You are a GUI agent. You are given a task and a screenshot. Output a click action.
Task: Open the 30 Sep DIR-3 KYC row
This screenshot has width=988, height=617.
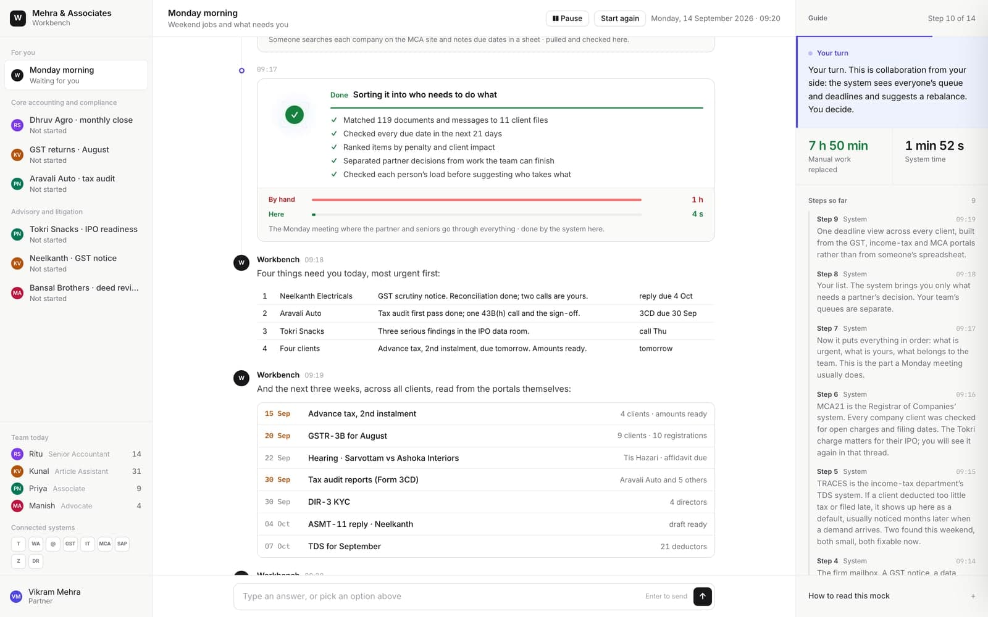click(485, 502)
